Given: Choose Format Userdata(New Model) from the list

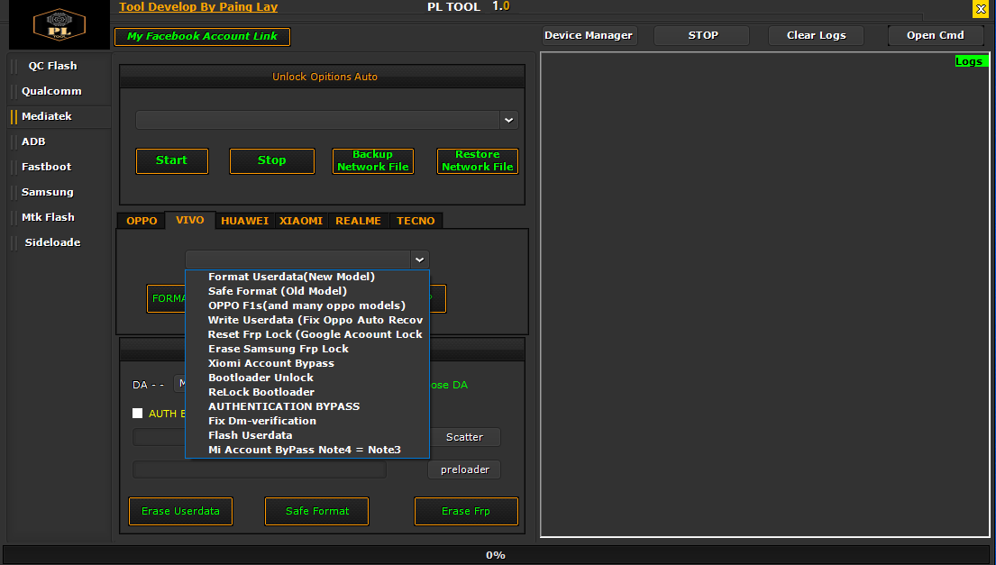Looking at the screenshot, I should point(307,277).
